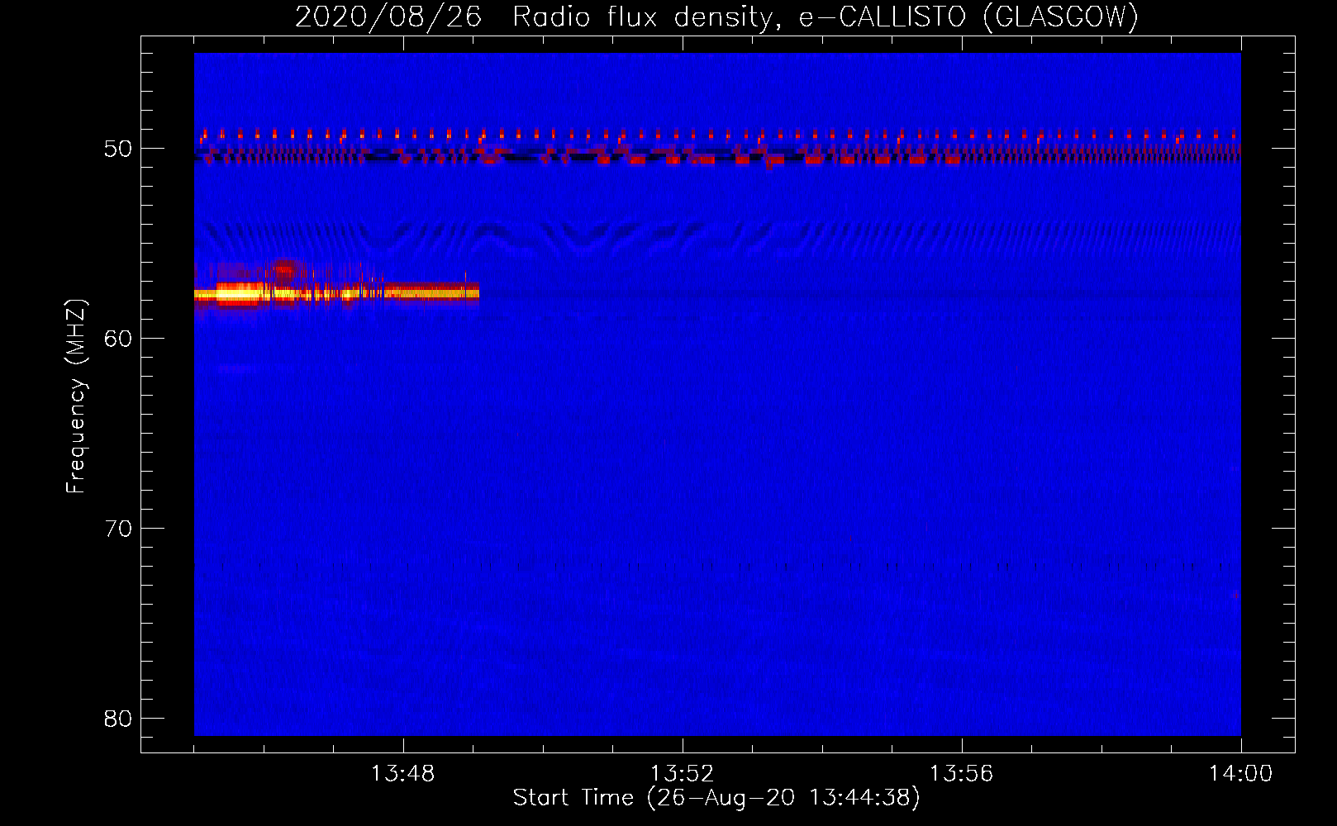Click the 80 frequency tick label
This screenshot has height=826, width=1337.
coord(118,719)
